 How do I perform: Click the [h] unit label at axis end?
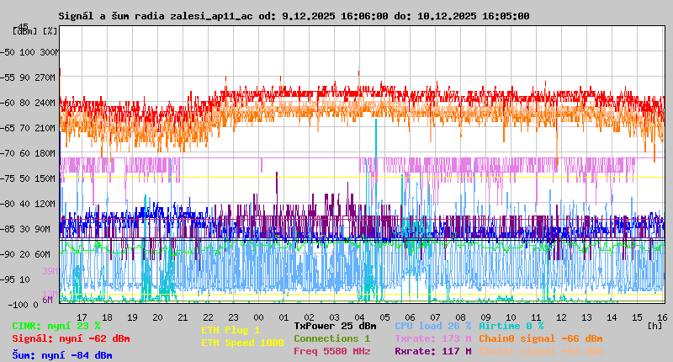tap(655, 325)
